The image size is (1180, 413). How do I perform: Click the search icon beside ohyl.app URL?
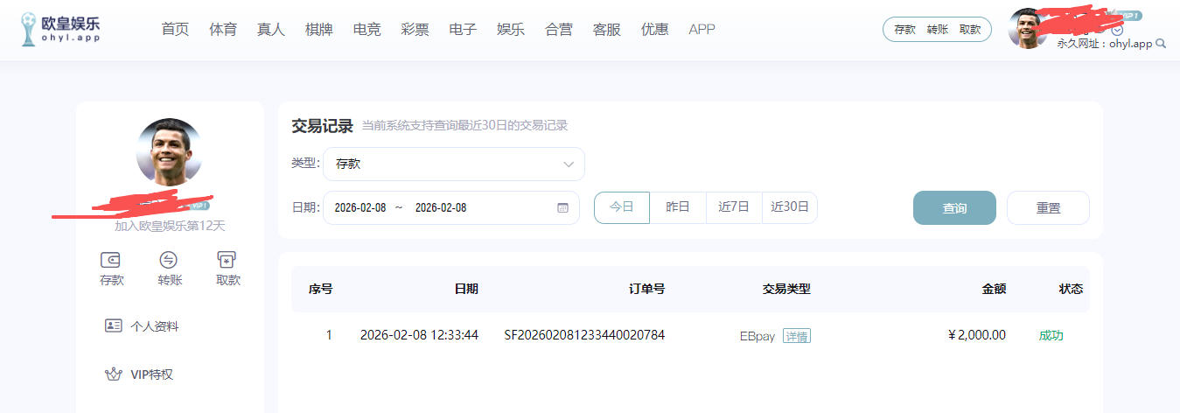[x=1161, y=44]
